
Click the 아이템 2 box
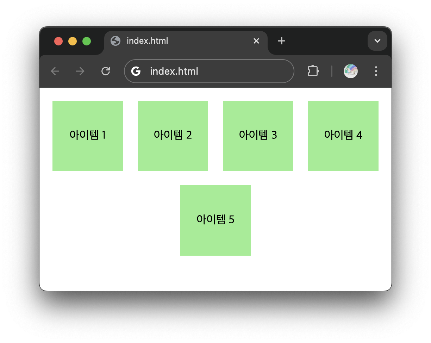[173, 136]
